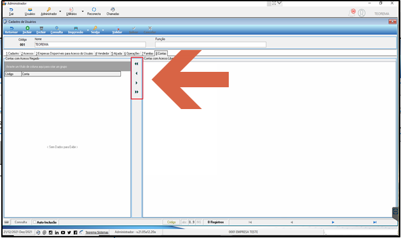The width and height of the screenshot is (401, 238).
Task: Open Chamadas from the main toolbar
Action: [x=113, y=12]
